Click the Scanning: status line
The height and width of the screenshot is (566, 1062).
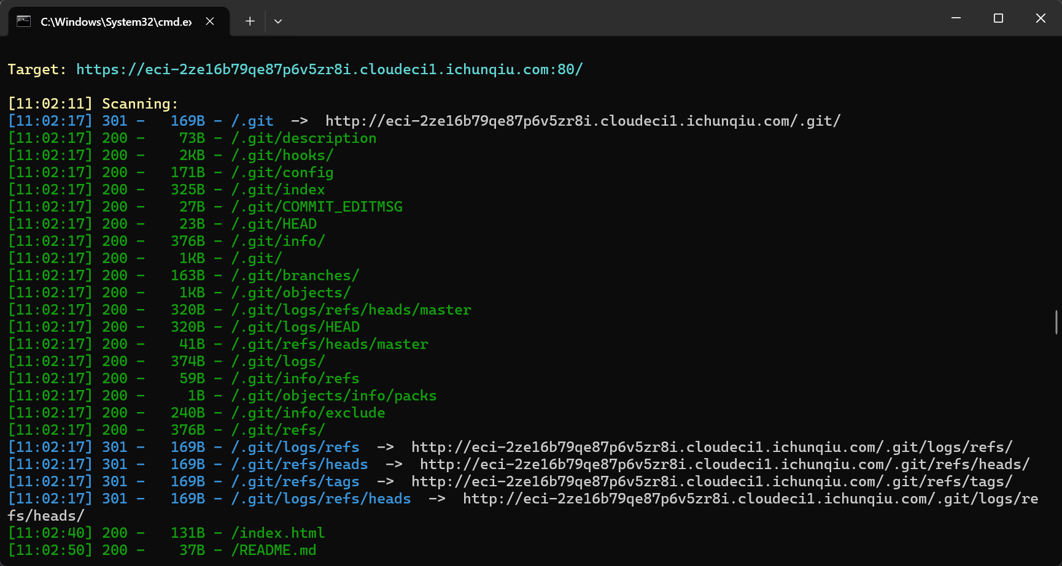click(x=93, y=104)
